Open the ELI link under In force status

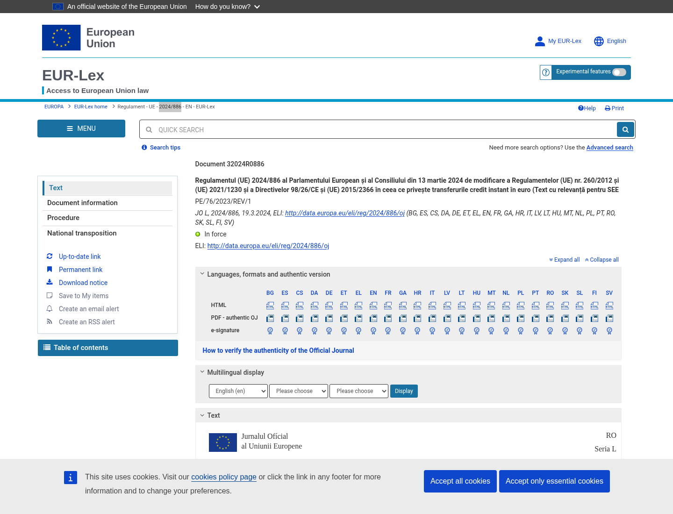(268, 246)
